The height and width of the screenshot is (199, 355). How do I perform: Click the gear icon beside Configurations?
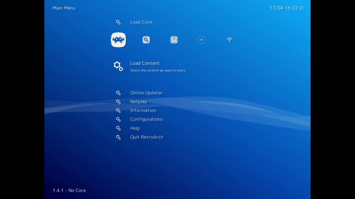[118, 119]
